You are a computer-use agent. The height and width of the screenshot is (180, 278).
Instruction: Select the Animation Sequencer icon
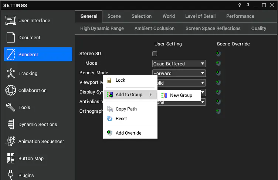click(x=11, y=141)
